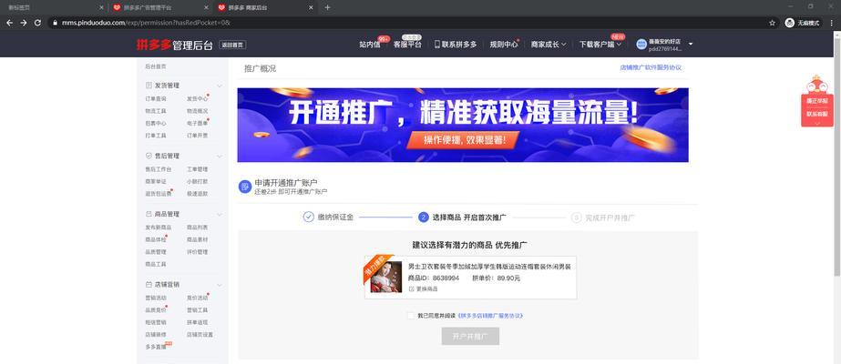The width and height of the screenshot is (841, 364).
Task: Open 退货包运费 in the sidebar
Action: click(159, 194)
